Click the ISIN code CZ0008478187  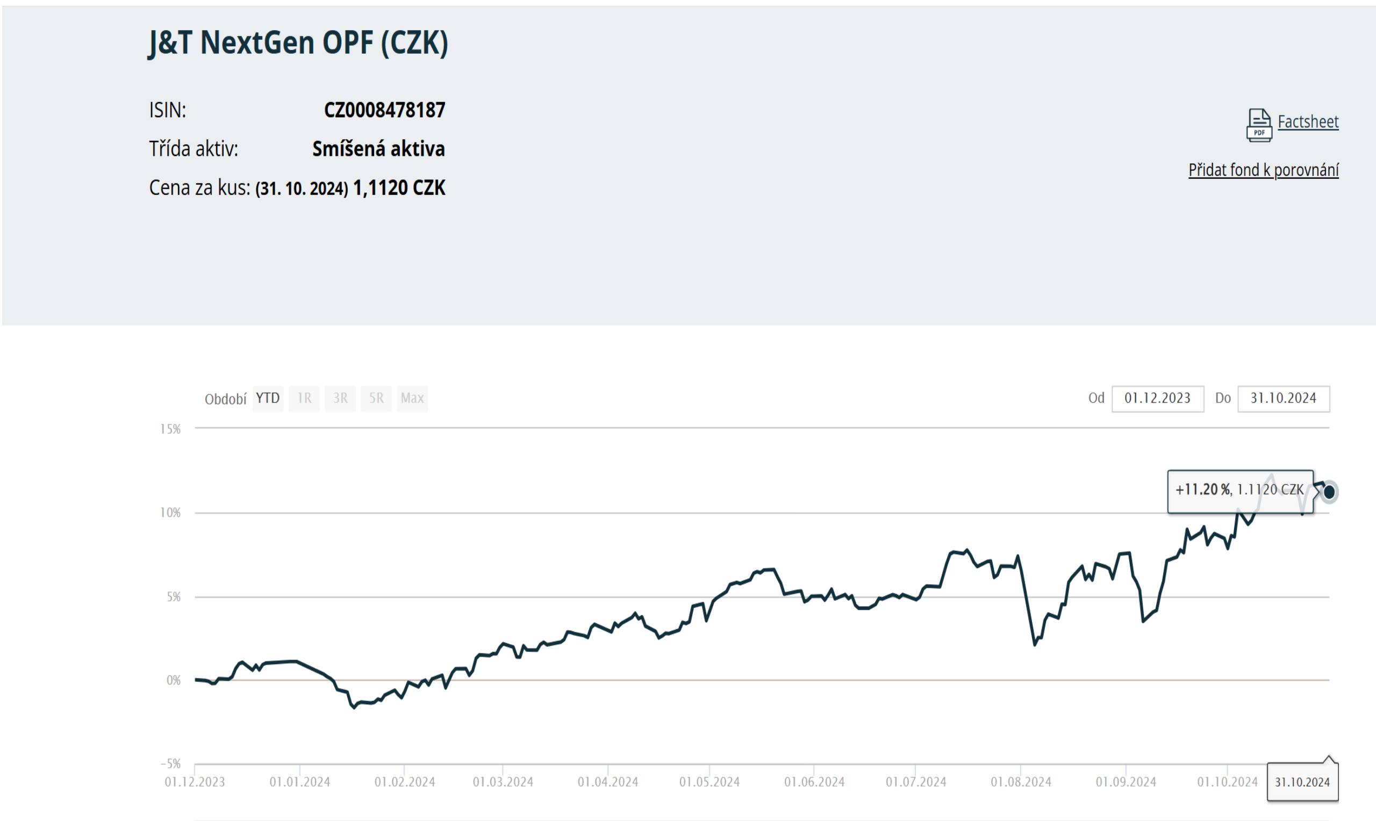[x=384, y=110]
